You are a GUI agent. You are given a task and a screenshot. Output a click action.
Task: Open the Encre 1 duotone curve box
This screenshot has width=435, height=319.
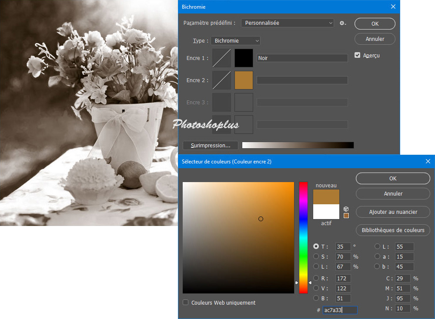pos(221,58)
